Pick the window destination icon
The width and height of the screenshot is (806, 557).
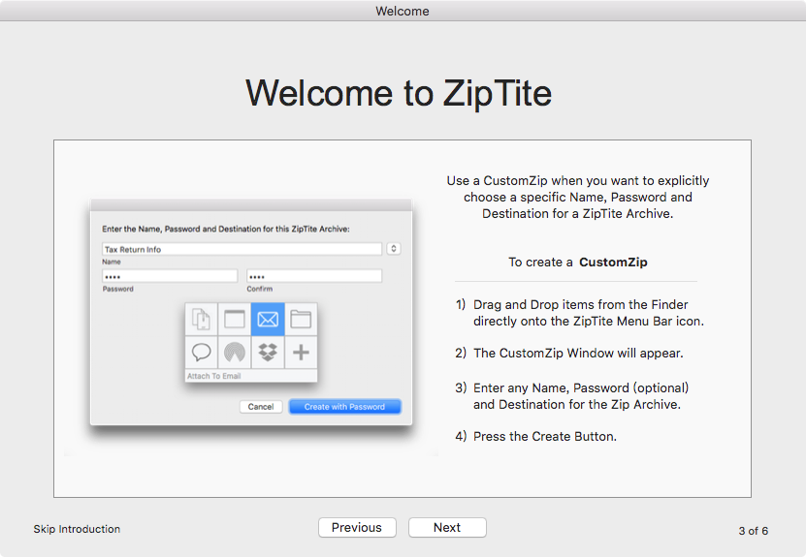235,320
